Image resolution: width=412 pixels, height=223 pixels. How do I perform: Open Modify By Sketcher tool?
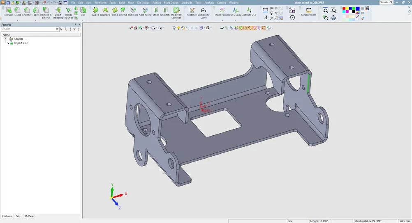coord(176,13)
